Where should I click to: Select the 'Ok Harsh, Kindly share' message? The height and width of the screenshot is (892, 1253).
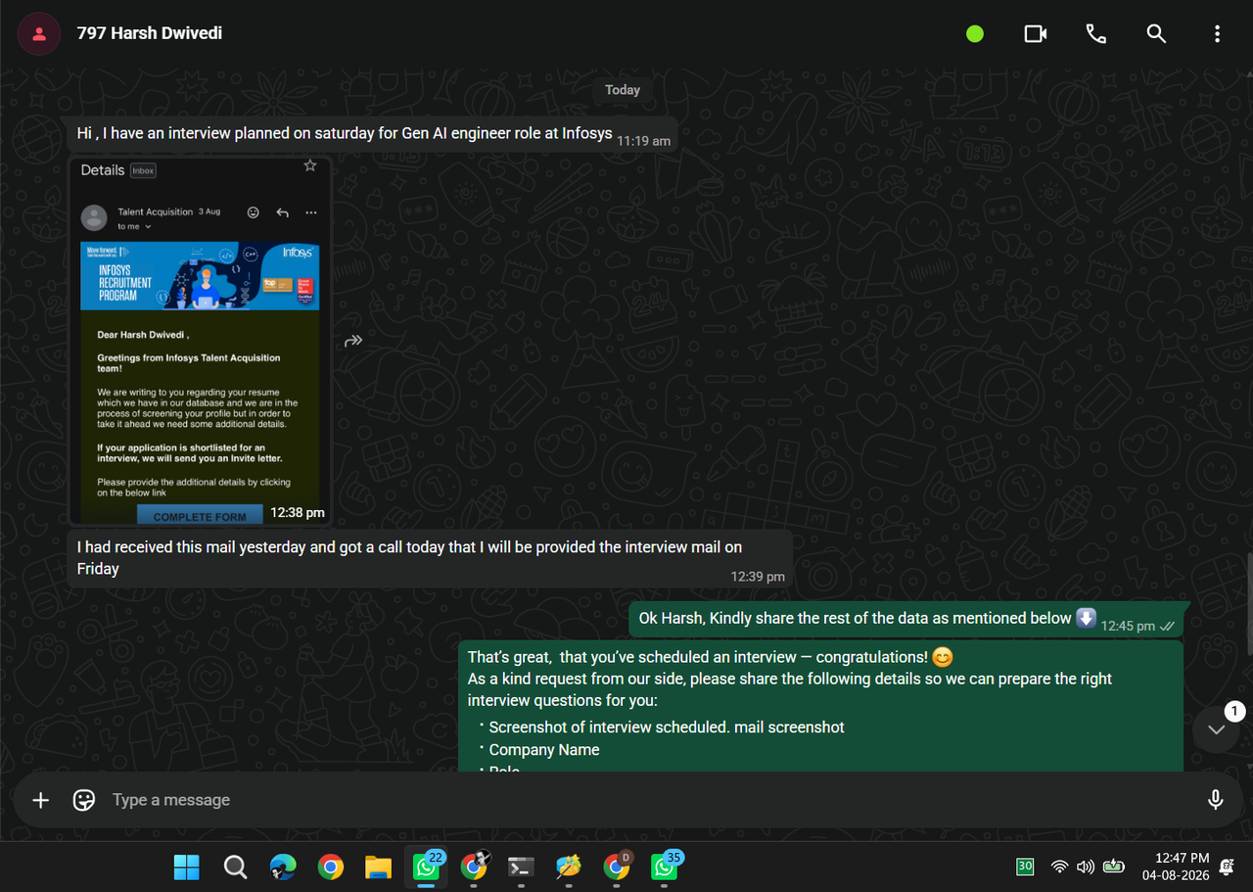907,619
